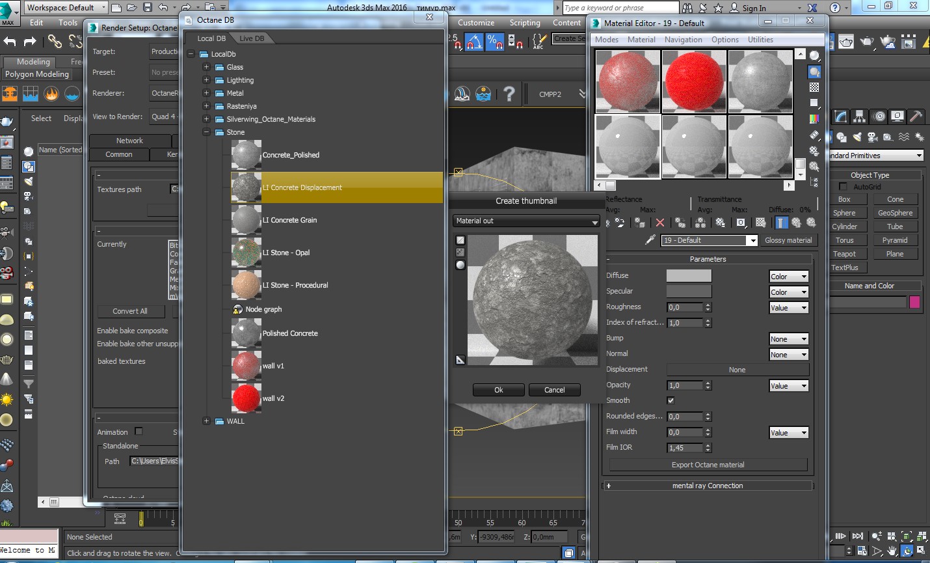This screenshot has width=930, height=563.
Task: Select the red wall v2 material thumbnail
Action: point(246,398)
